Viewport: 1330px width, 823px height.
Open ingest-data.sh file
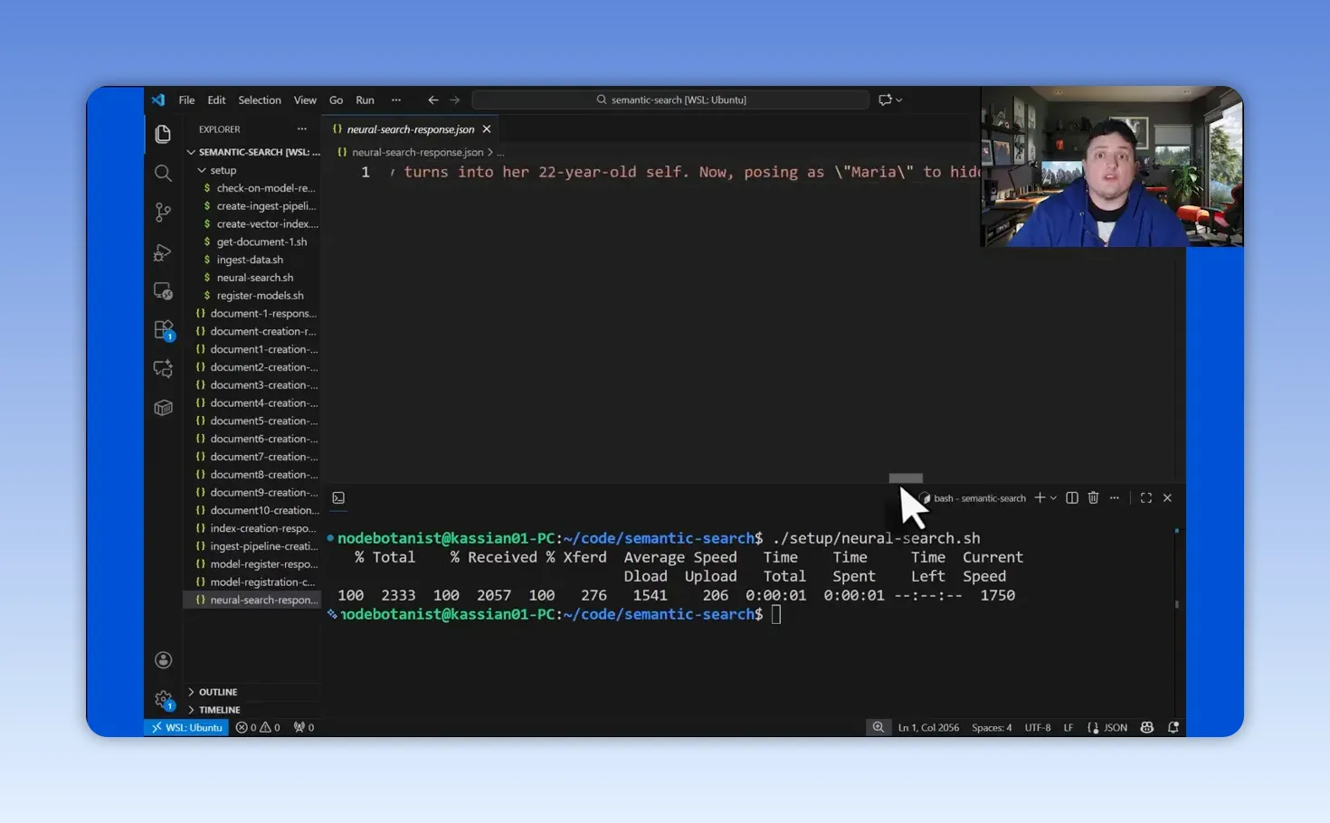(x=250, y=260)
